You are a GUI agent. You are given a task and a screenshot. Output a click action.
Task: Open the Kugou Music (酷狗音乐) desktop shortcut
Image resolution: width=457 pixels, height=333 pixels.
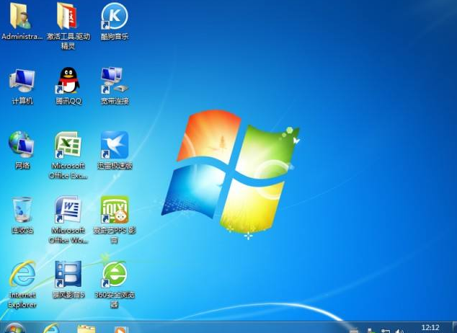pos(114,16)
